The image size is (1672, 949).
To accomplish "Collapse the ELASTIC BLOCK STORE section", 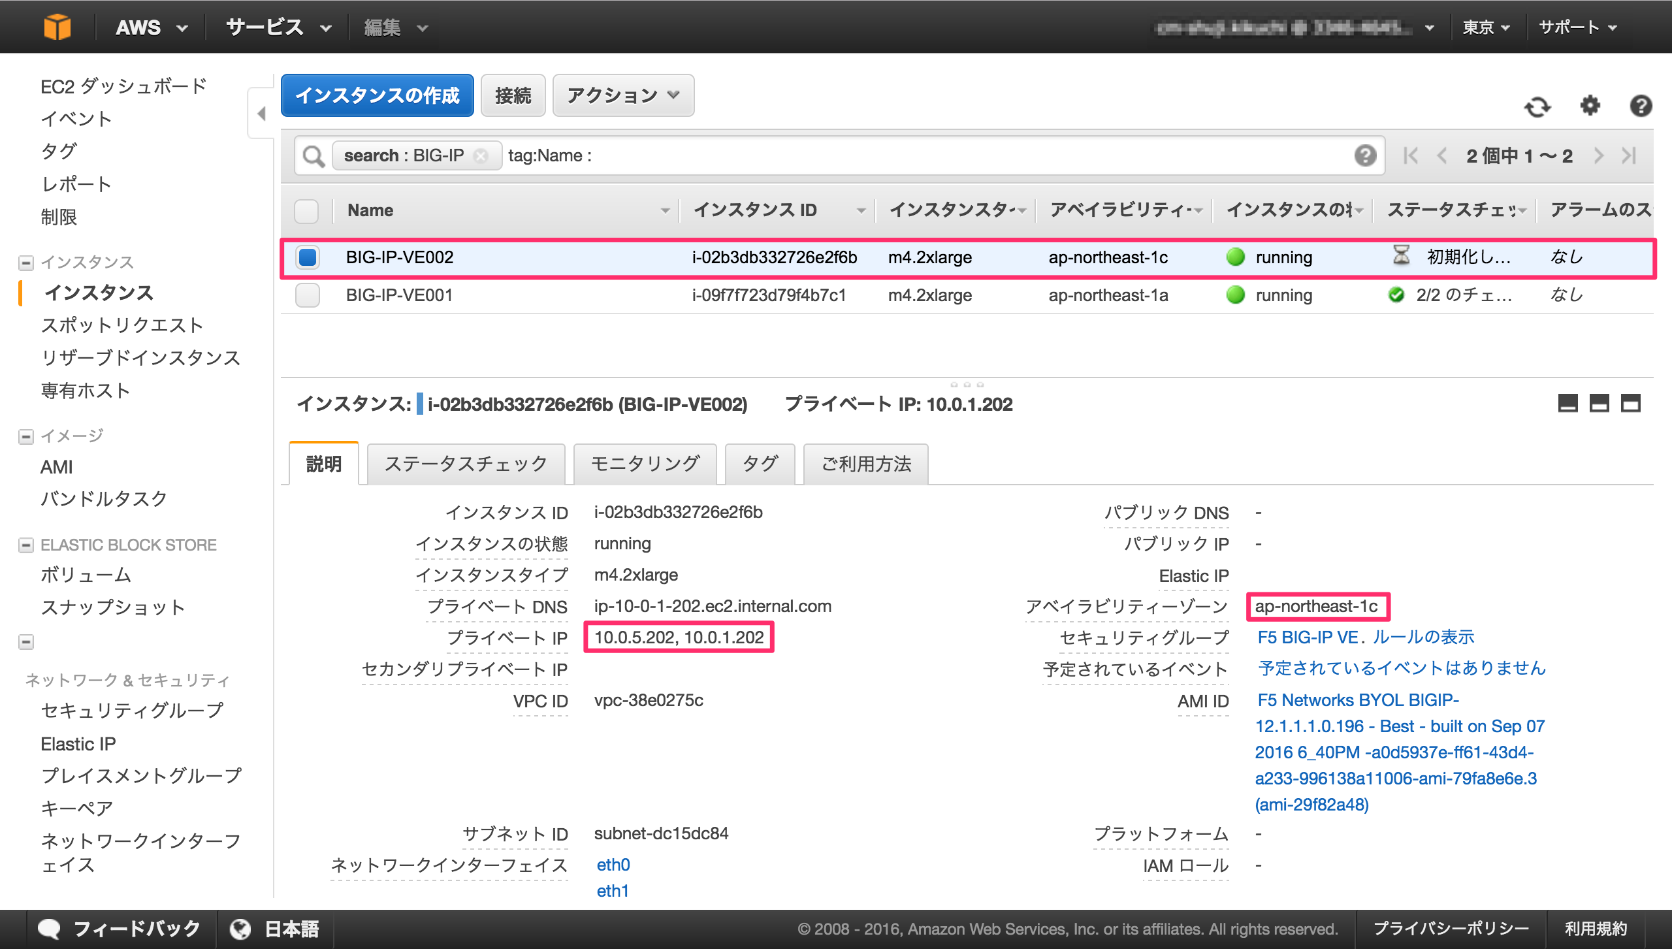I will [26, 545].
